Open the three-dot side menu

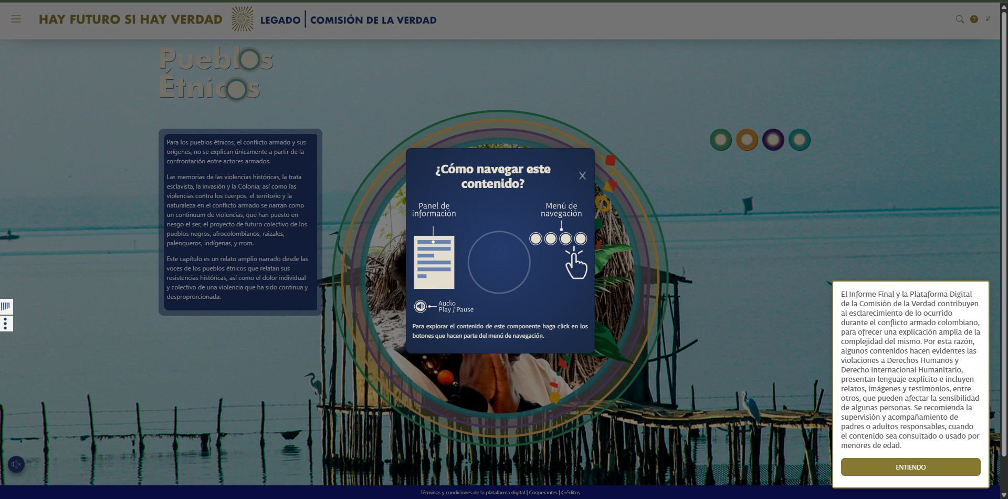6,324
